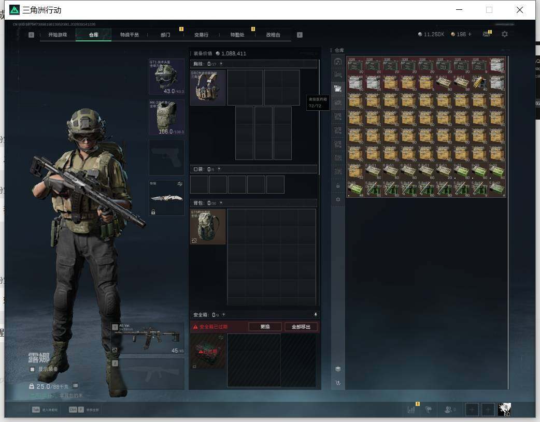This screenshot has width=540, height=422.
Task: Click the 11,250K currency balance
Action: tap(431, 34)
